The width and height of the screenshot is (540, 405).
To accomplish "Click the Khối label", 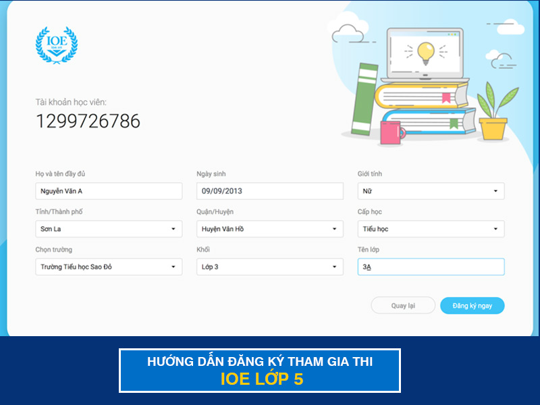I will (203, 250).
